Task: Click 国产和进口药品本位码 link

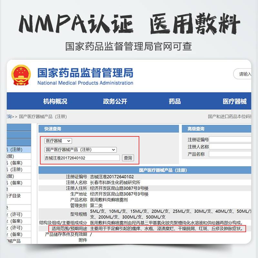Action: tap(230, 117)
